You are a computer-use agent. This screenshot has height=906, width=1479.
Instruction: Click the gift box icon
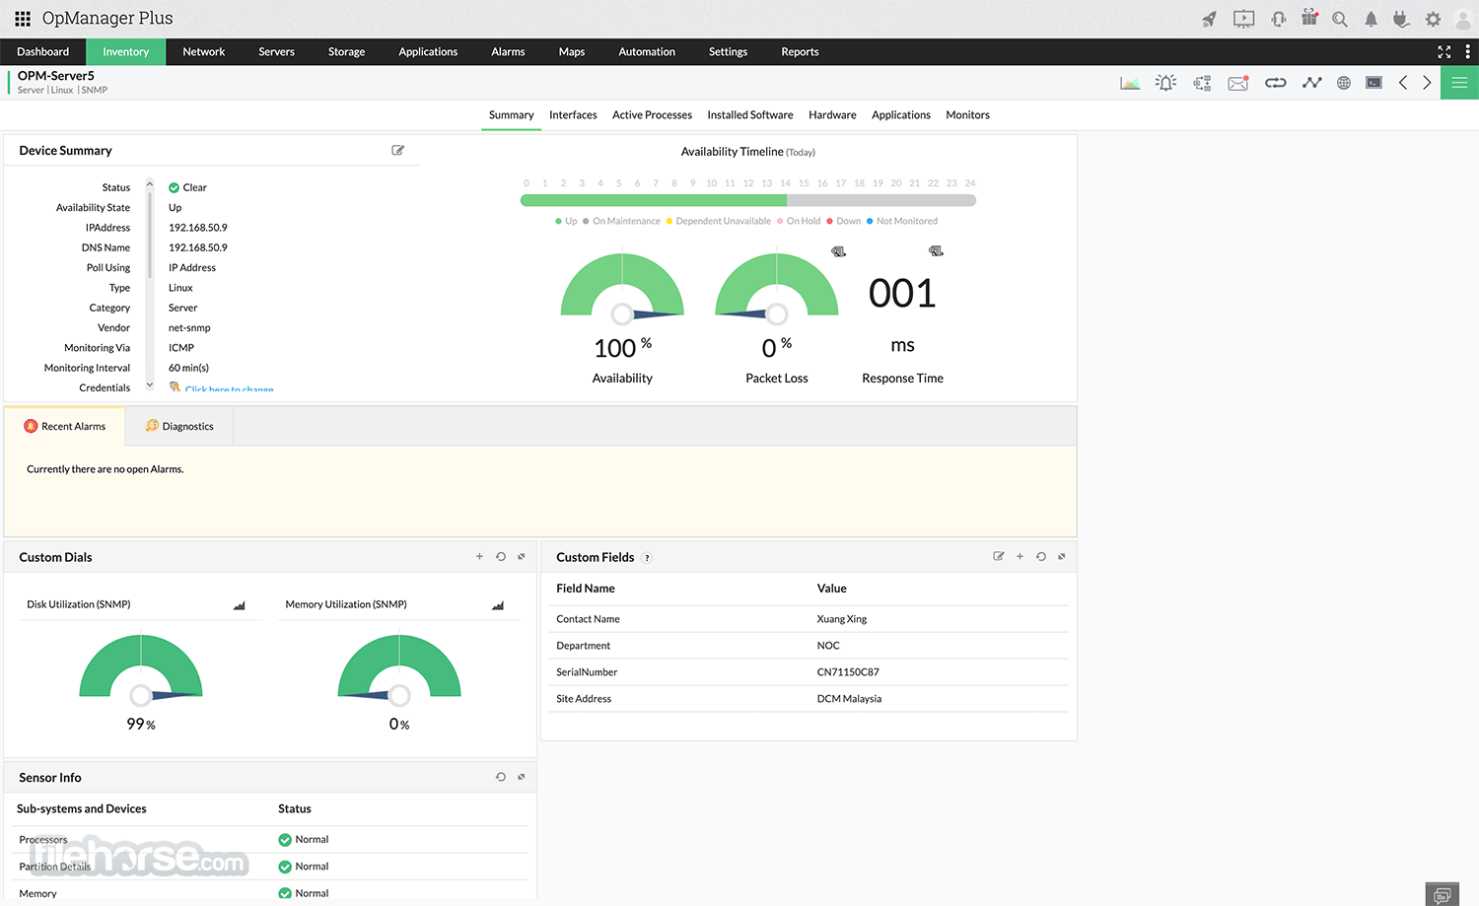pyautogui.click(x=1309, y=18)
